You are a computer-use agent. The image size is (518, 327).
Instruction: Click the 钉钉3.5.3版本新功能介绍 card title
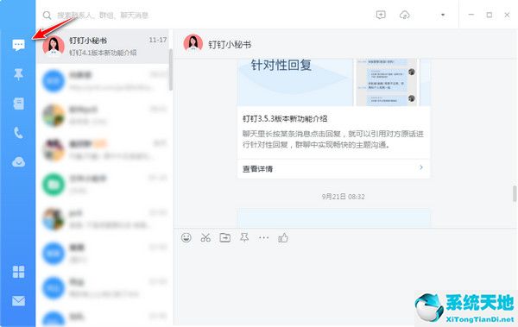click(x=285, y=119)
